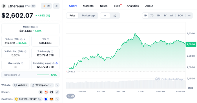Click the Max. supply info icon
This screenshot has width=197, height=103.
22,63
